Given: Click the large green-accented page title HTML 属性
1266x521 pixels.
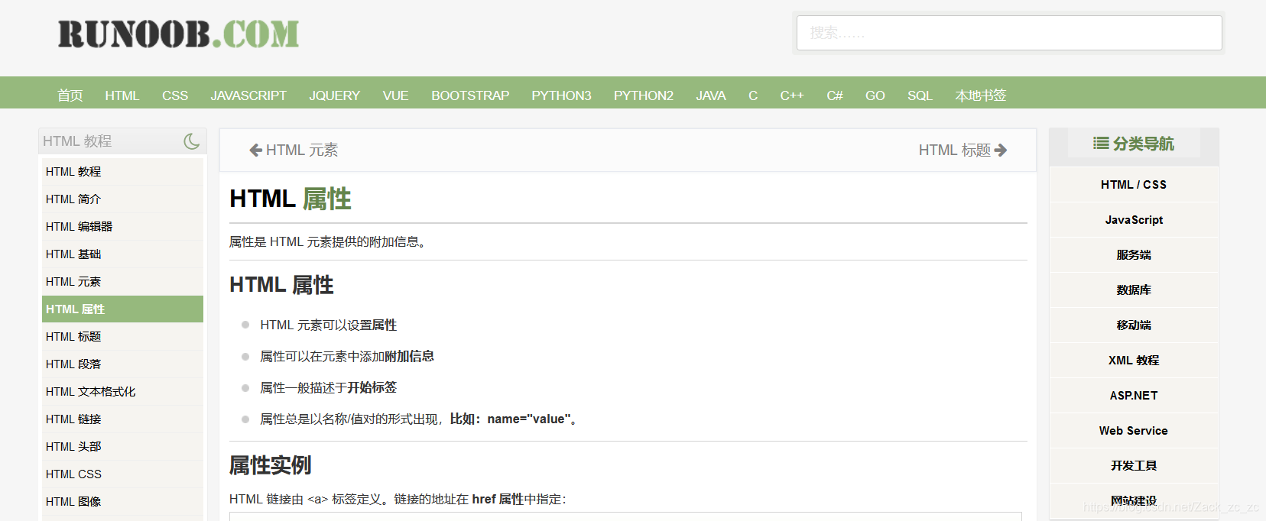Looking at the screenshot, I should pos(291,199).
